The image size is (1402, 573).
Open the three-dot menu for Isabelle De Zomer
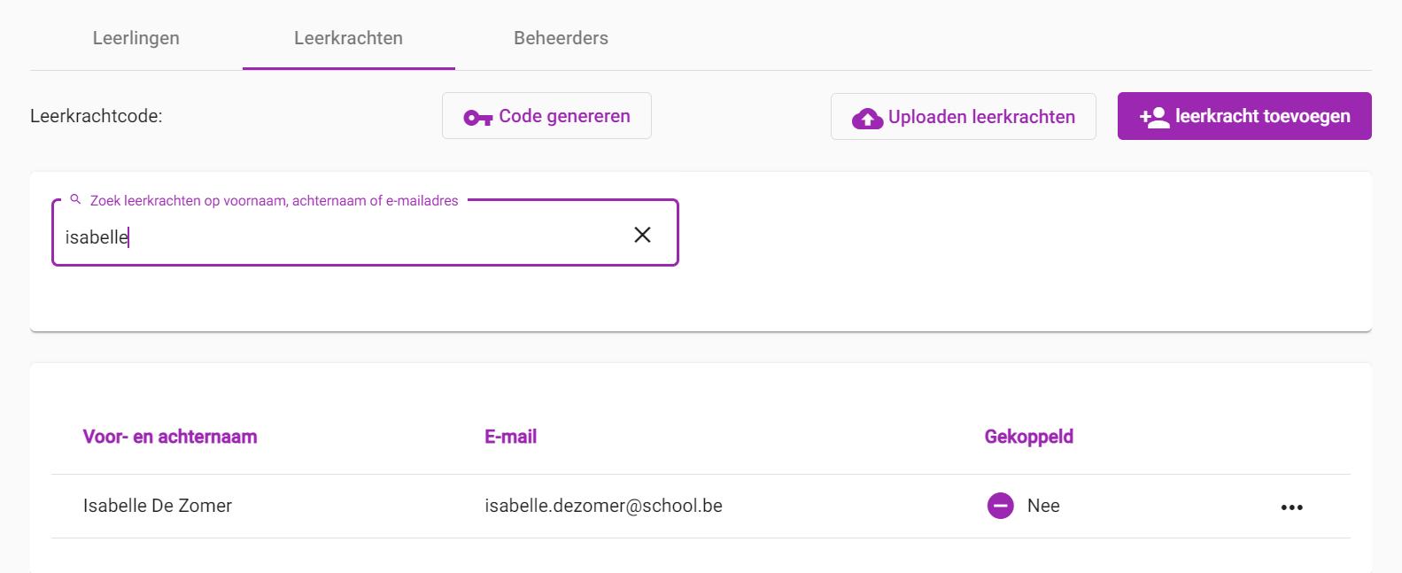(x=1292, y=507)
